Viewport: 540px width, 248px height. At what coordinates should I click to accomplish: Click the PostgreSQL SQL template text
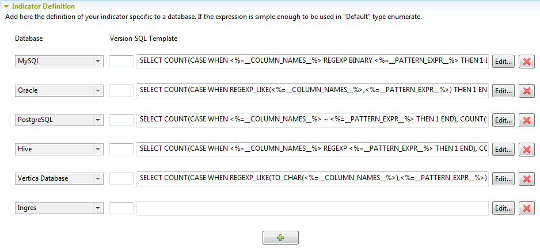[x=312, y=120]
